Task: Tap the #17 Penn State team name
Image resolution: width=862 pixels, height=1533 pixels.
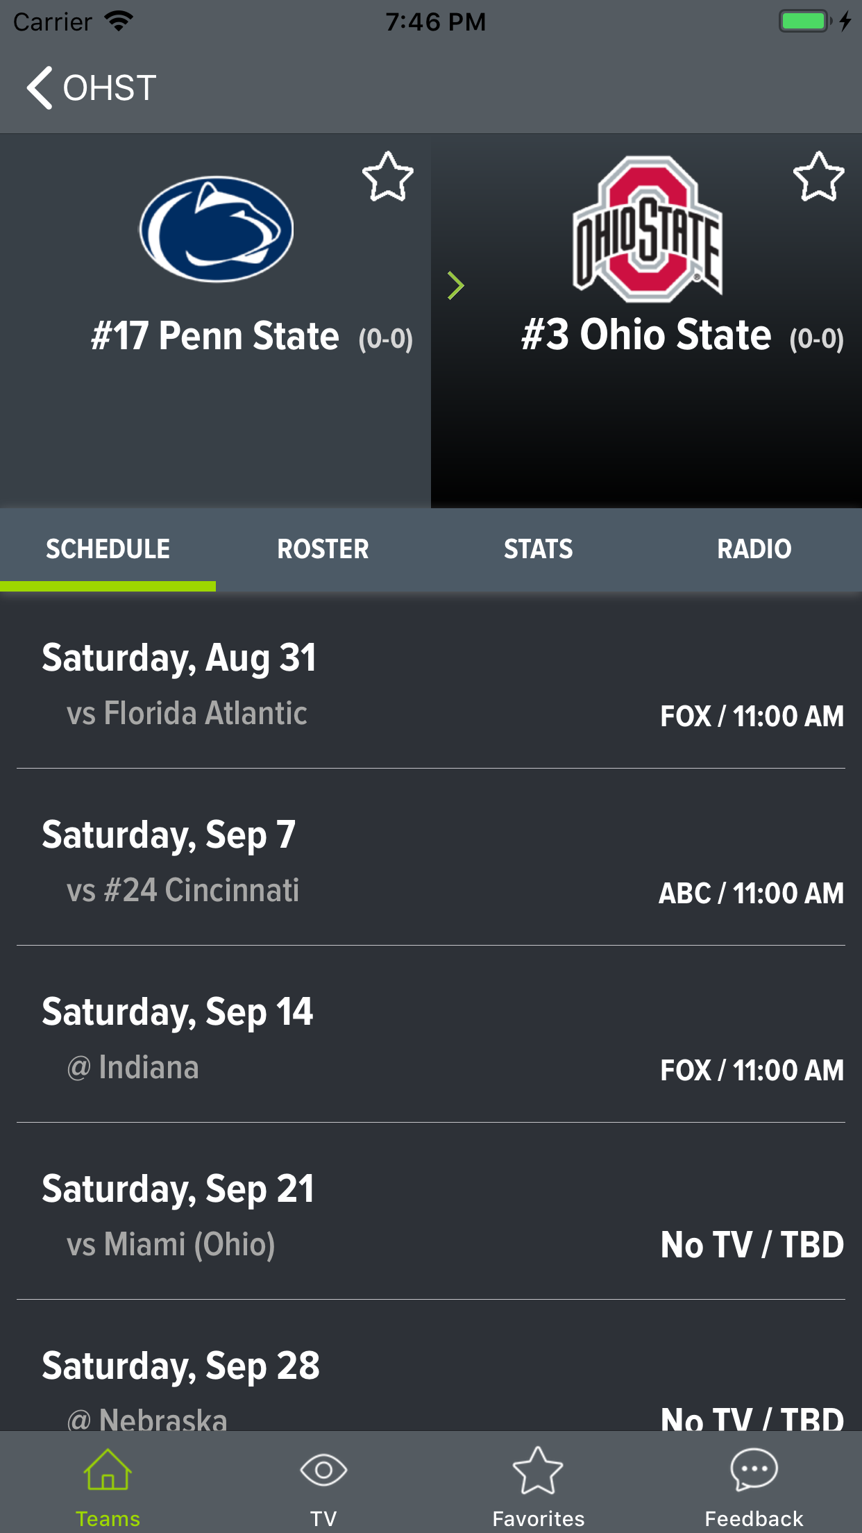Action: [215, 337]
